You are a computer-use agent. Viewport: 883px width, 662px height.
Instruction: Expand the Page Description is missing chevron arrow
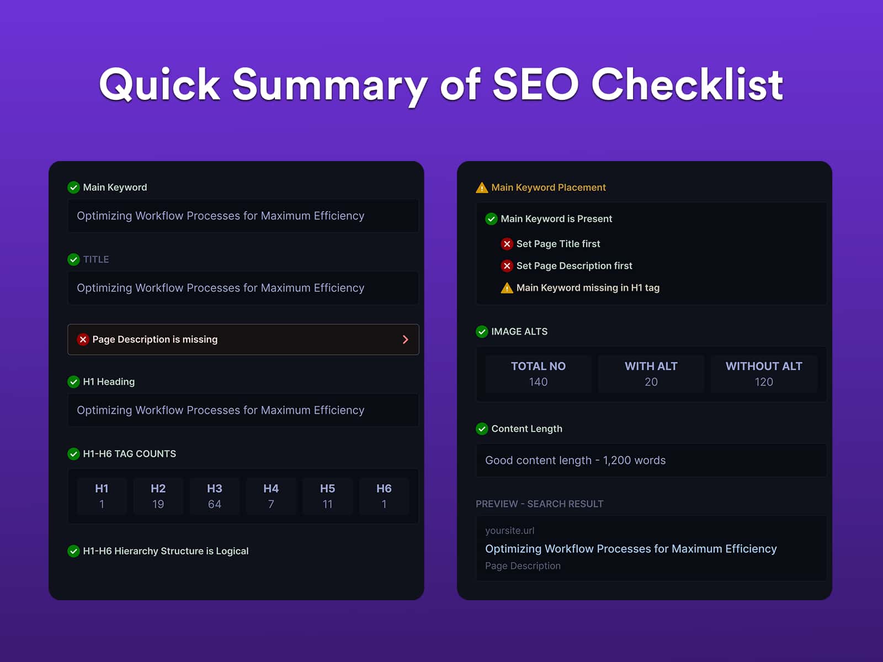point(406,339)
